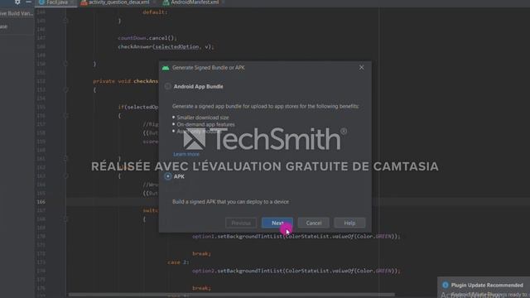Click the hide panel minus icon
Screen dimensions: 530x298
28,2
